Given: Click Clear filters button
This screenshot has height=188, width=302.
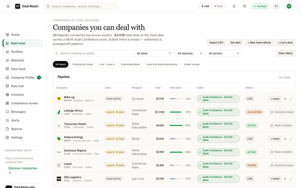Looking at the screenshot, I should 285,53.
